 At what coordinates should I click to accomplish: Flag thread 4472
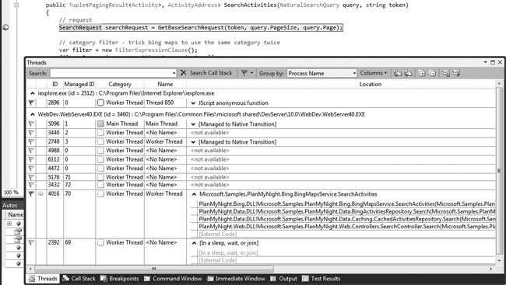click(31, 168)
